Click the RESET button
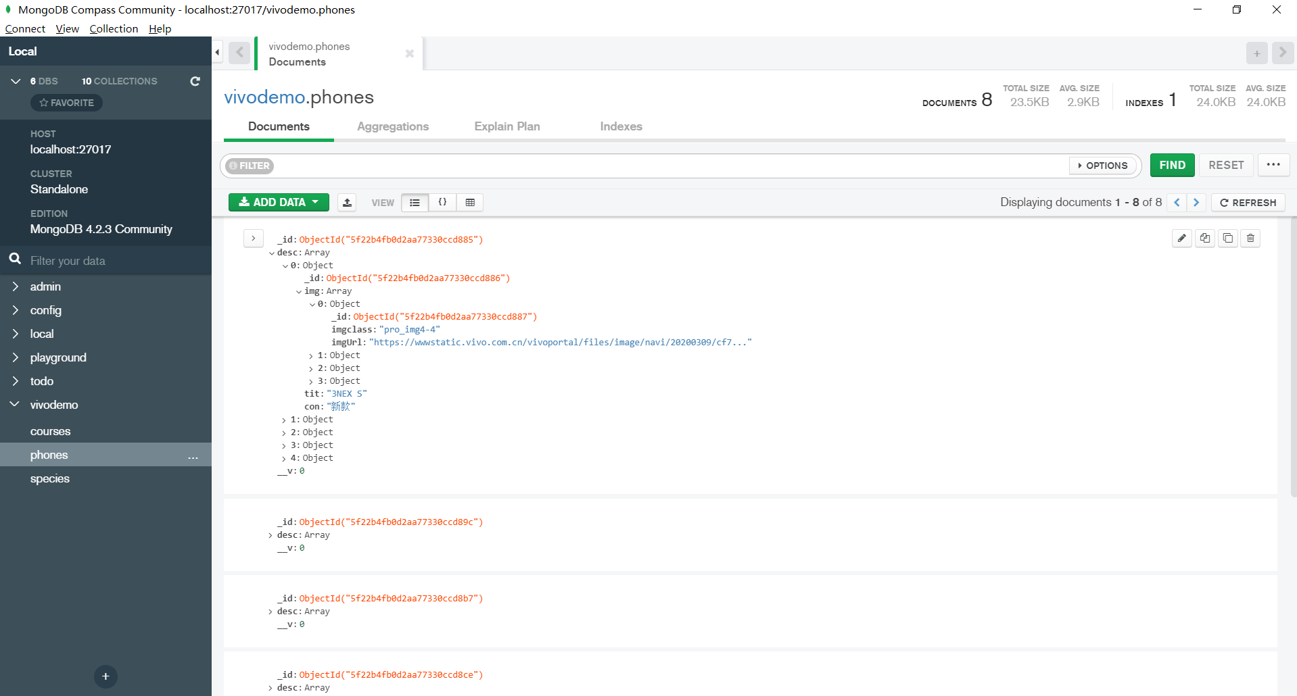 (1226, 165)
